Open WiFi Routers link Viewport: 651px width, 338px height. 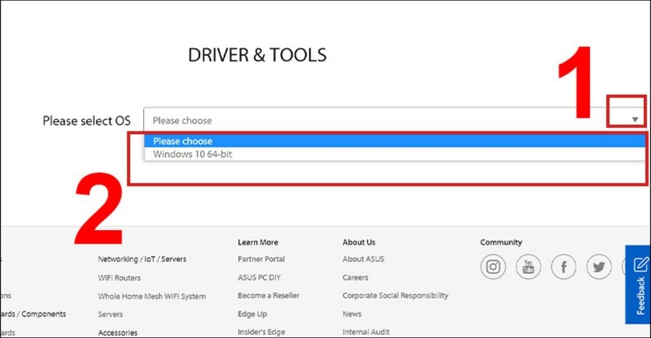[x=119, y=278]
